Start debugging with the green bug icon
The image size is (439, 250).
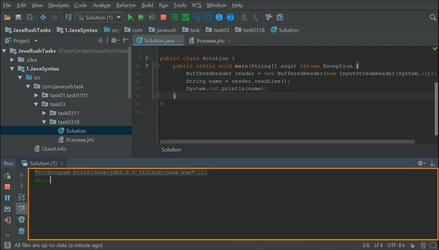[x=141, y=17]
